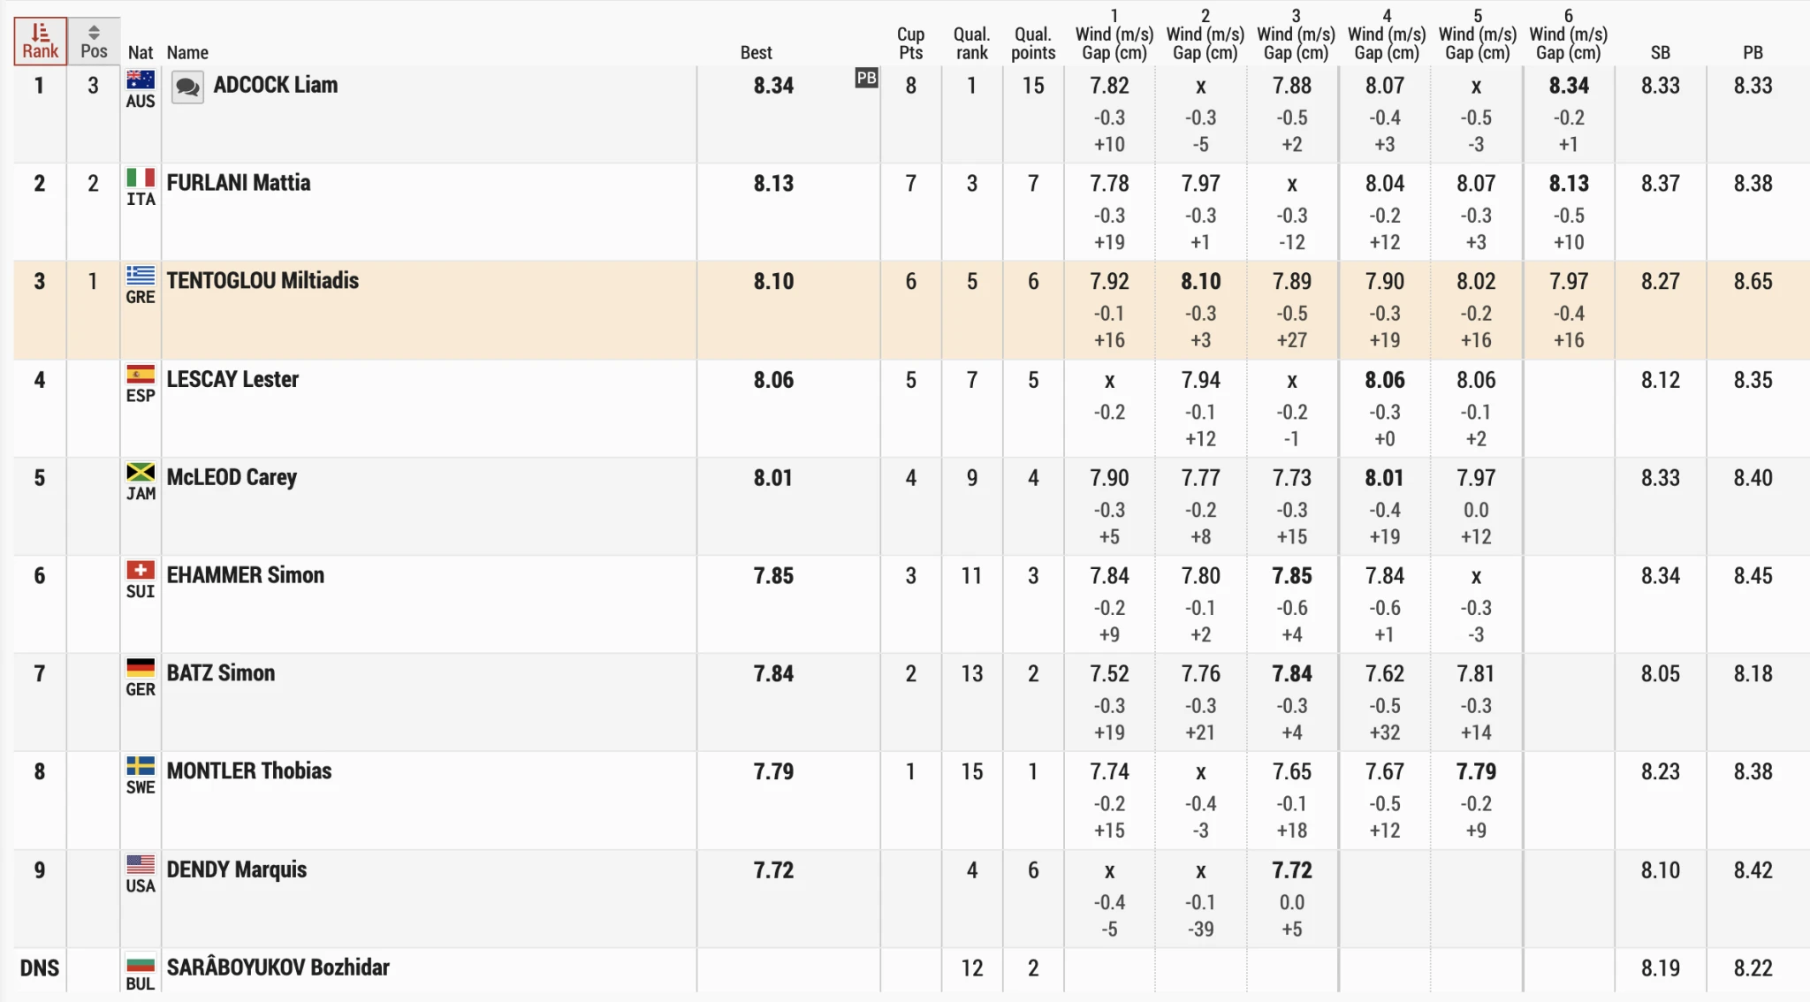
Task: Click the Switzerland flag icon
Action: (x=141, y=570)
